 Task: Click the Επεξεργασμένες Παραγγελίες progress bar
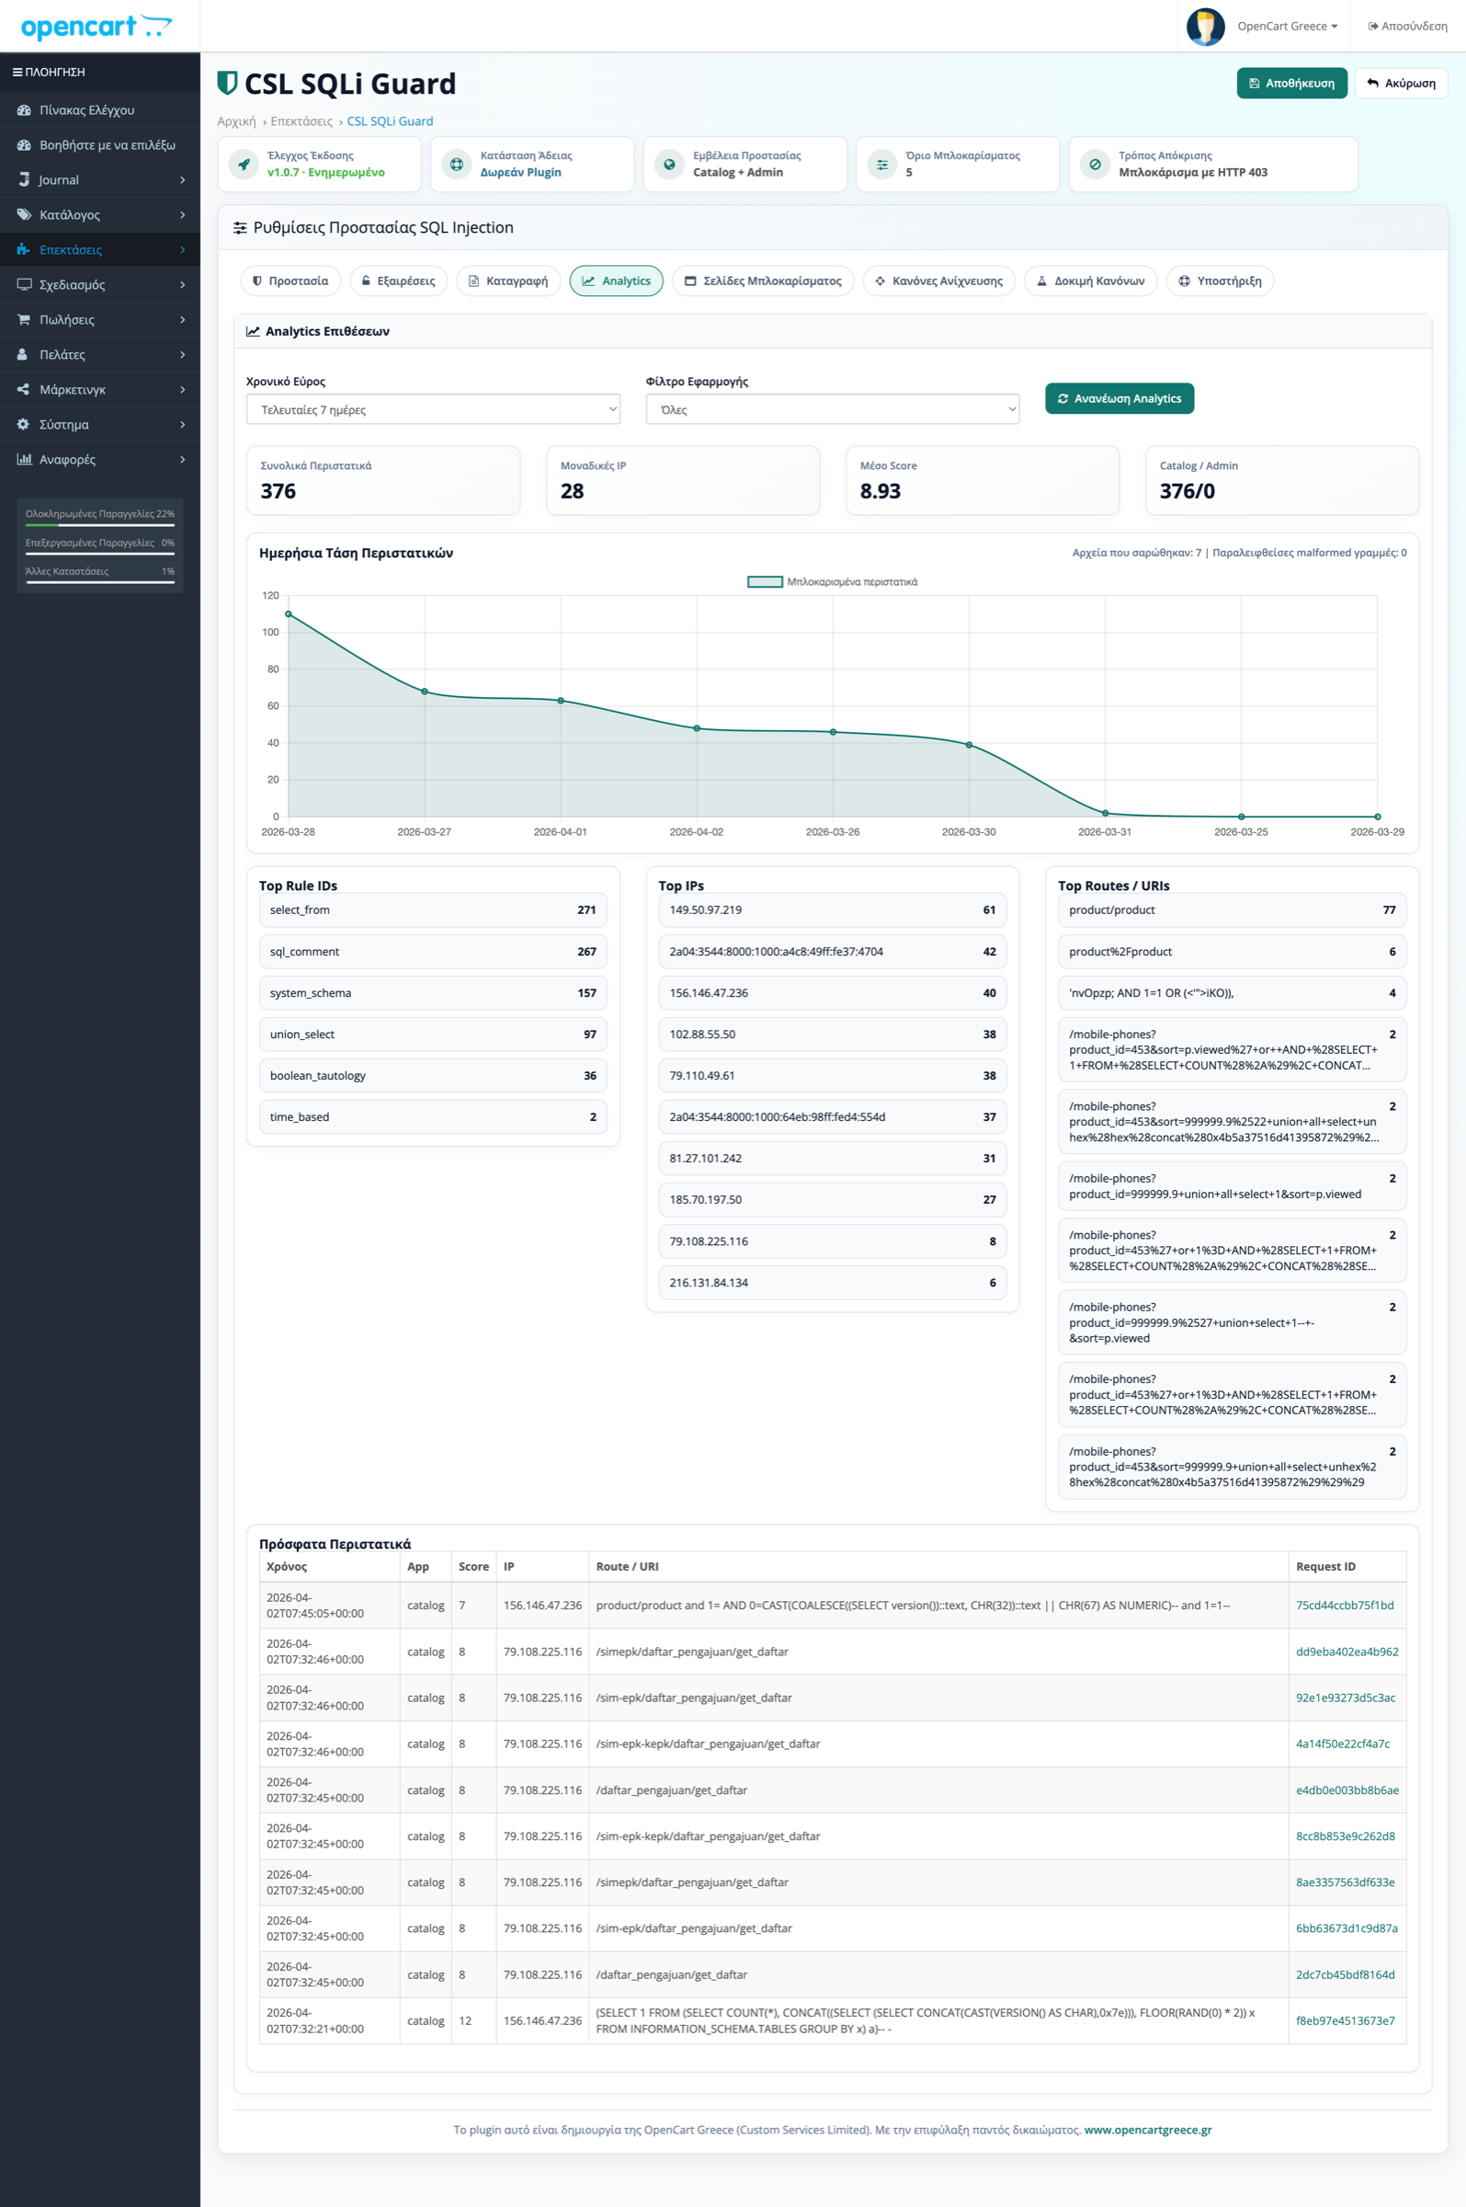100,555
